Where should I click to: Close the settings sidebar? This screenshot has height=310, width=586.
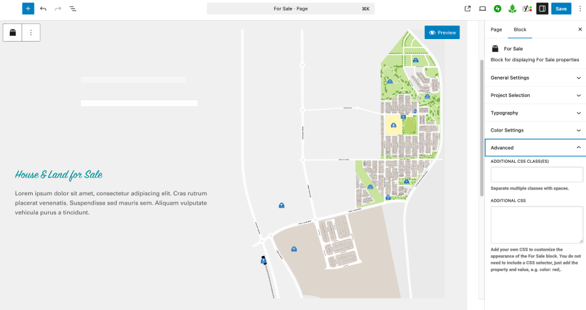coord(580,29)
